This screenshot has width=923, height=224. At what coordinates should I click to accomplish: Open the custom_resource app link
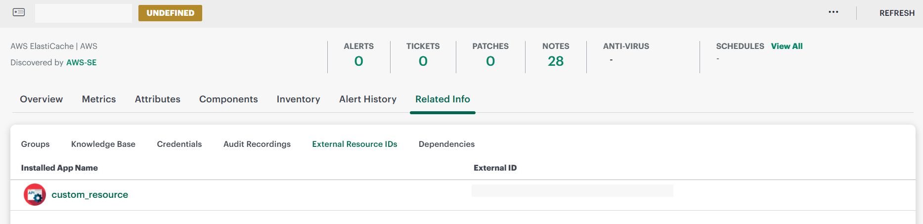click(89, 195)
